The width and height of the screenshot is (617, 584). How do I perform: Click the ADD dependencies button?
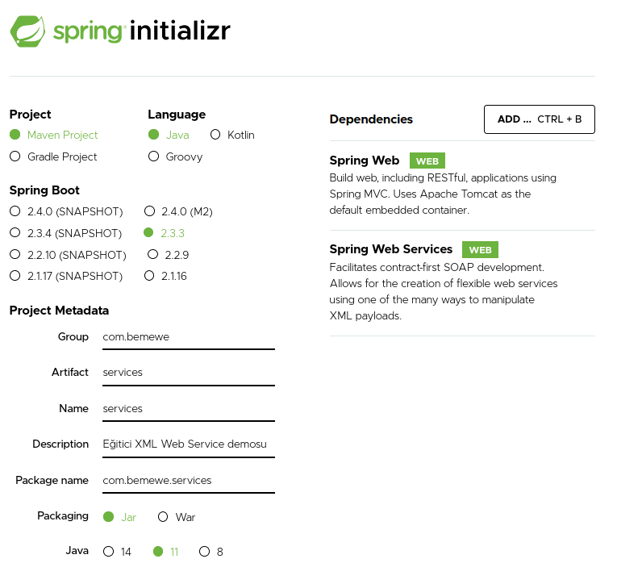pyautogui.click(x=539, y=119)
